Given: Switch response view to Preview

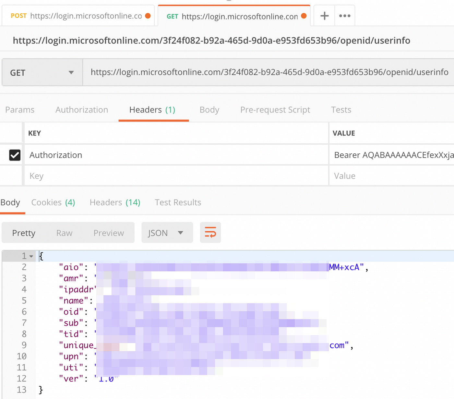Looking at the screenshot, I should 109,233.
